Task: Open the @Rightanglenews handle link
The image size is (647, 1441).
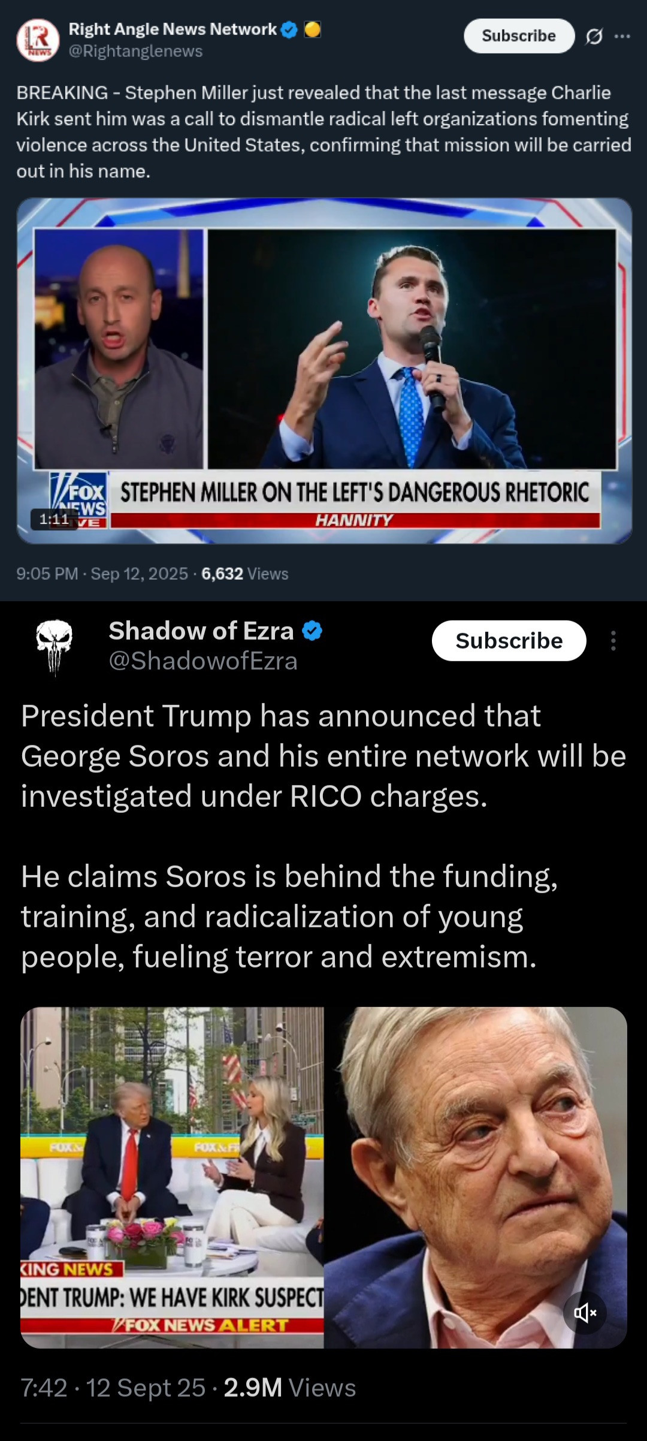Action: (135, 52)
